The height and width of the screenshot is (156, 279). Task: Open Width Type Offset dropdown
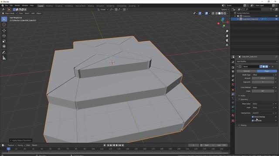pos(263,75)
